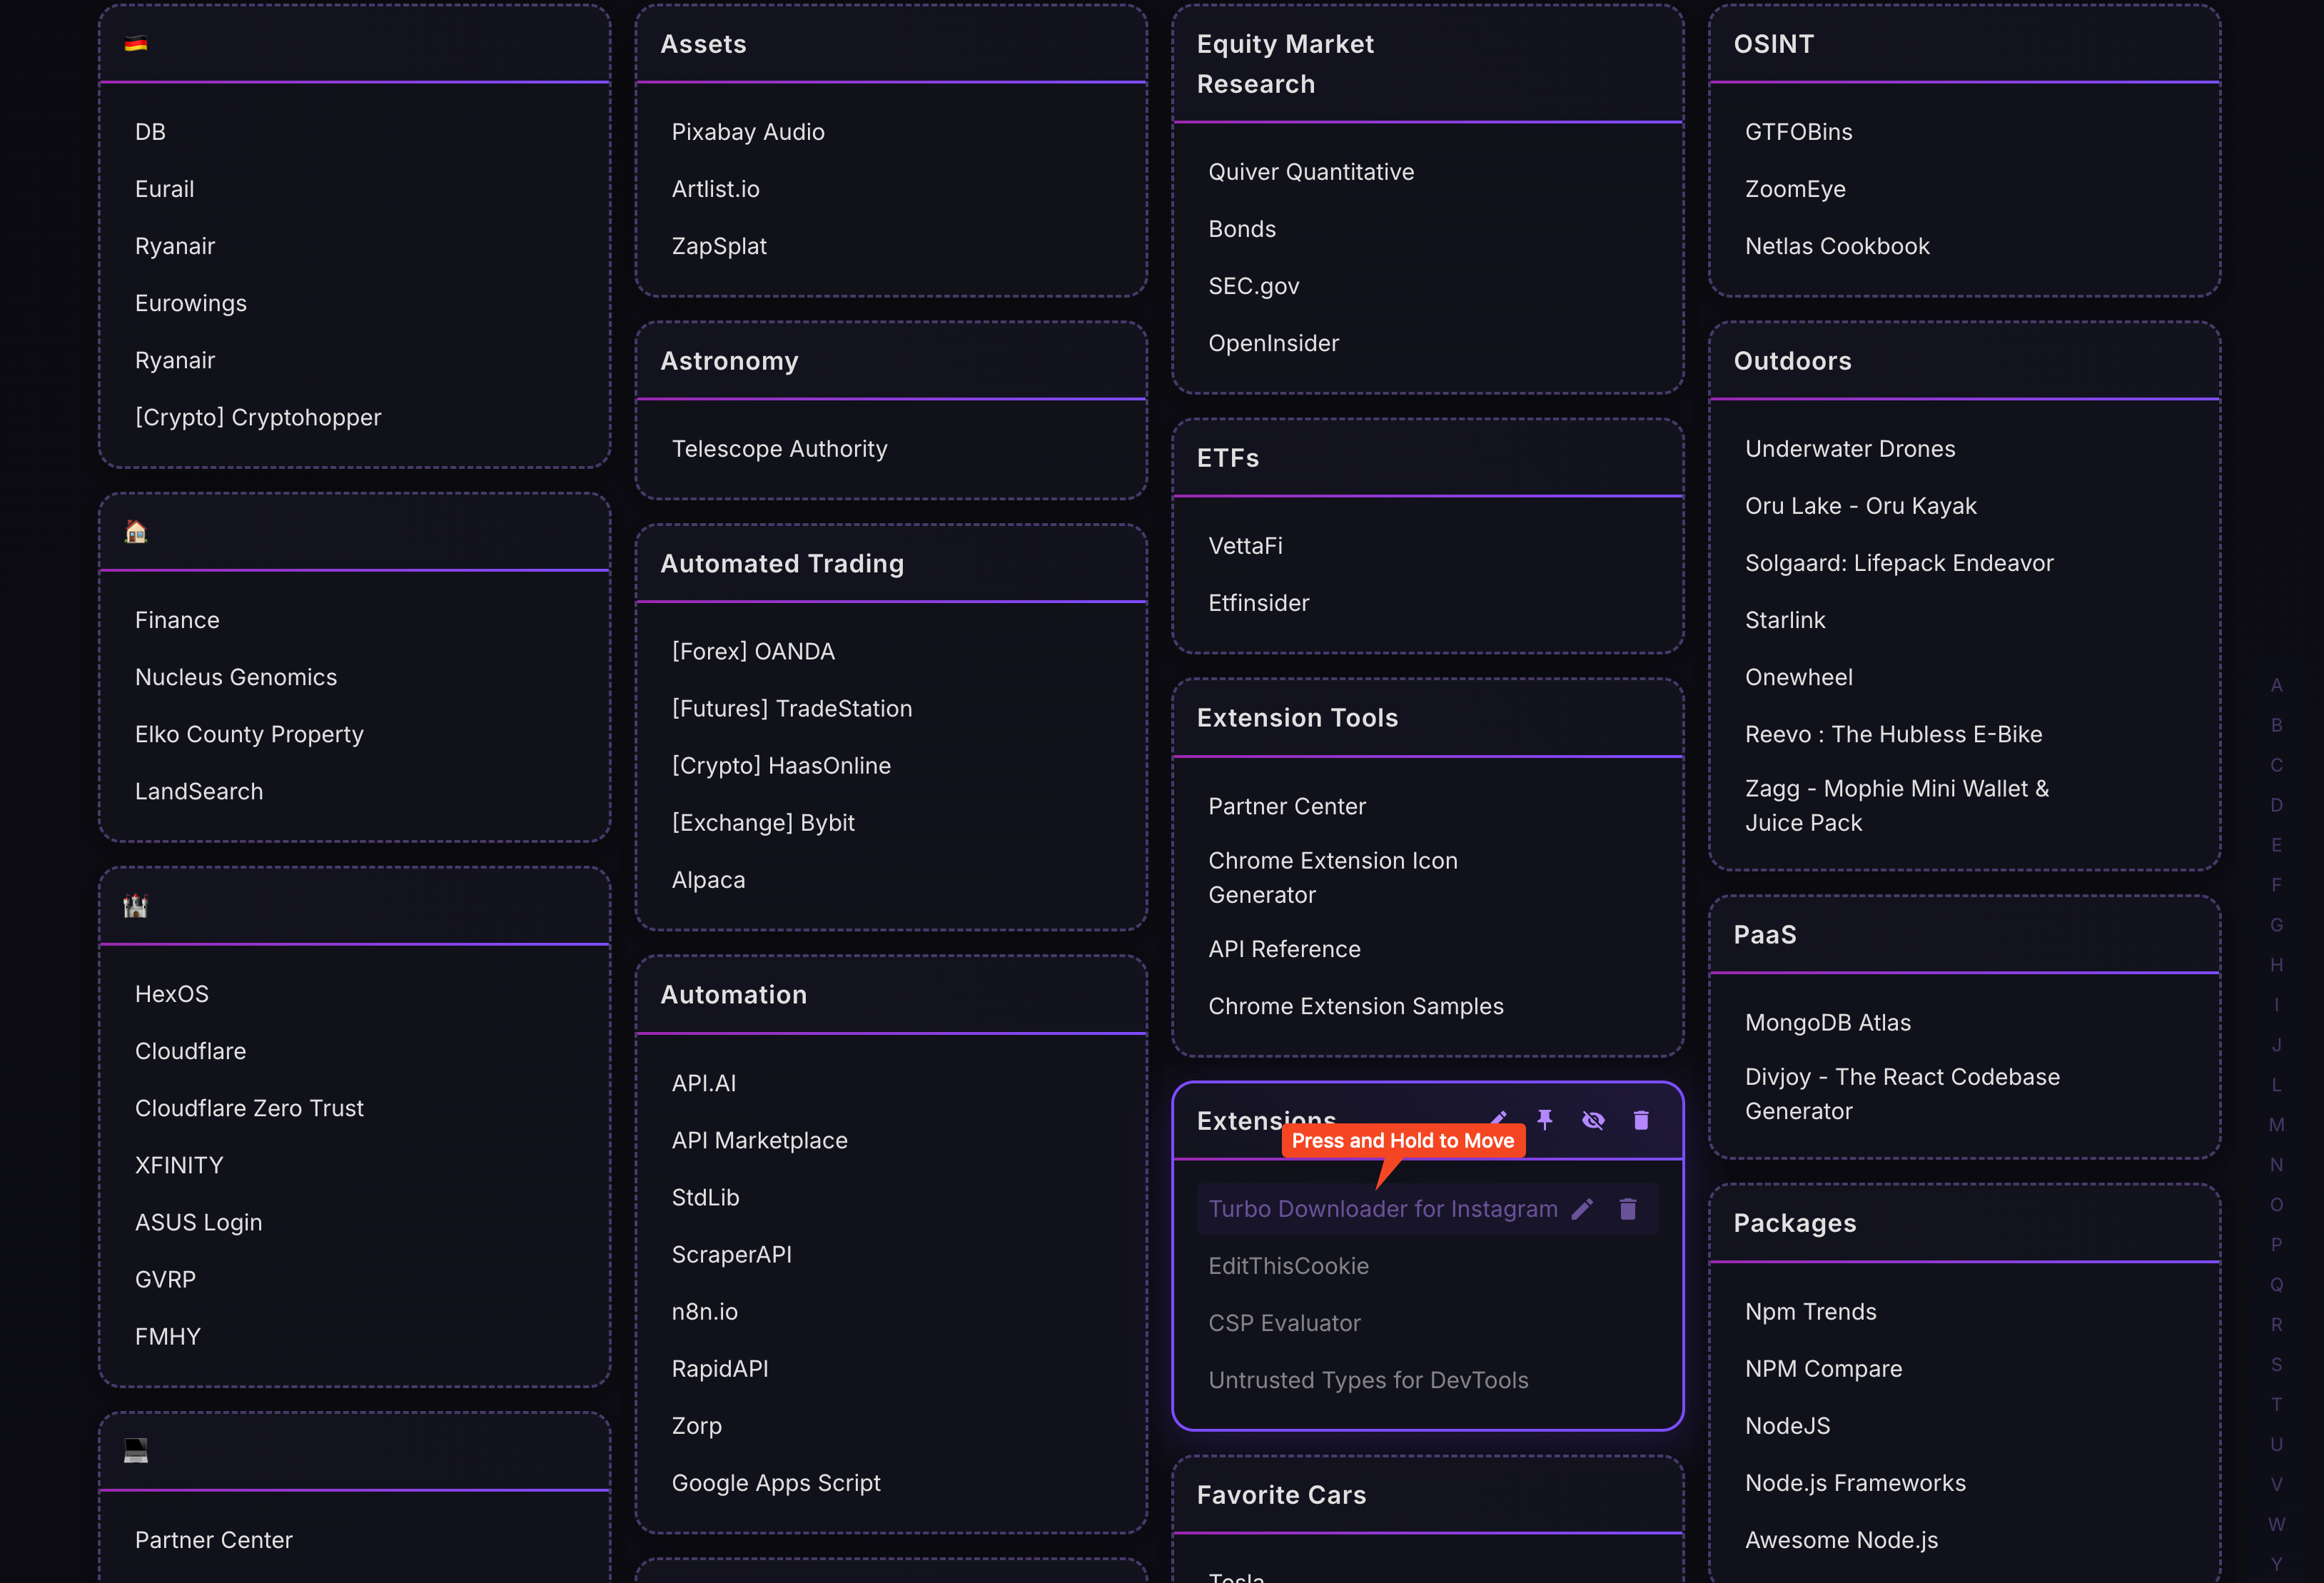Hide the Extensions category with eye icon
The image size is (2324, 1583).
coord(1593,1120)
